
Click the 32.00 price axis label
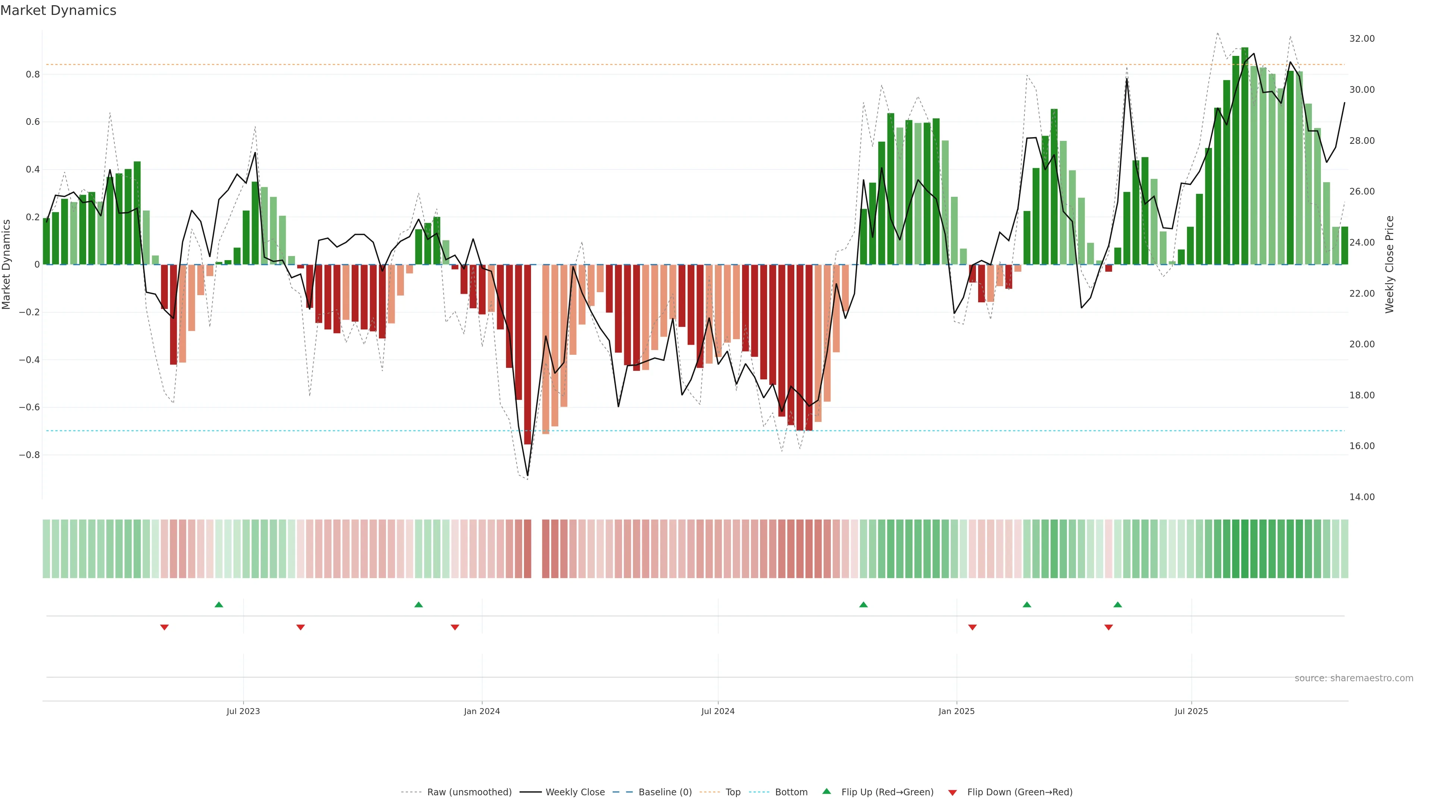[x=1362, y=39]
